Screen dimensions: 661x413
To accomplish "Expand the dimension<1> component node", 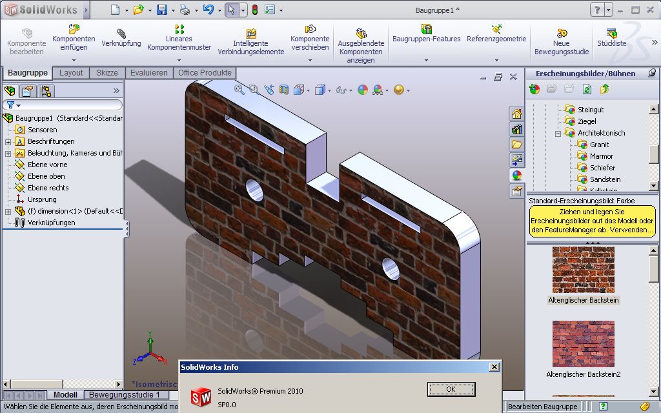I will tap(8, 212).
